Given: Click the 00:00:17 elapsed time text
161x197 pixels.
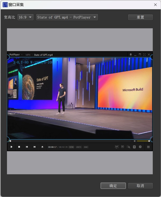Looking at the screenshot, I should point(52,147).
